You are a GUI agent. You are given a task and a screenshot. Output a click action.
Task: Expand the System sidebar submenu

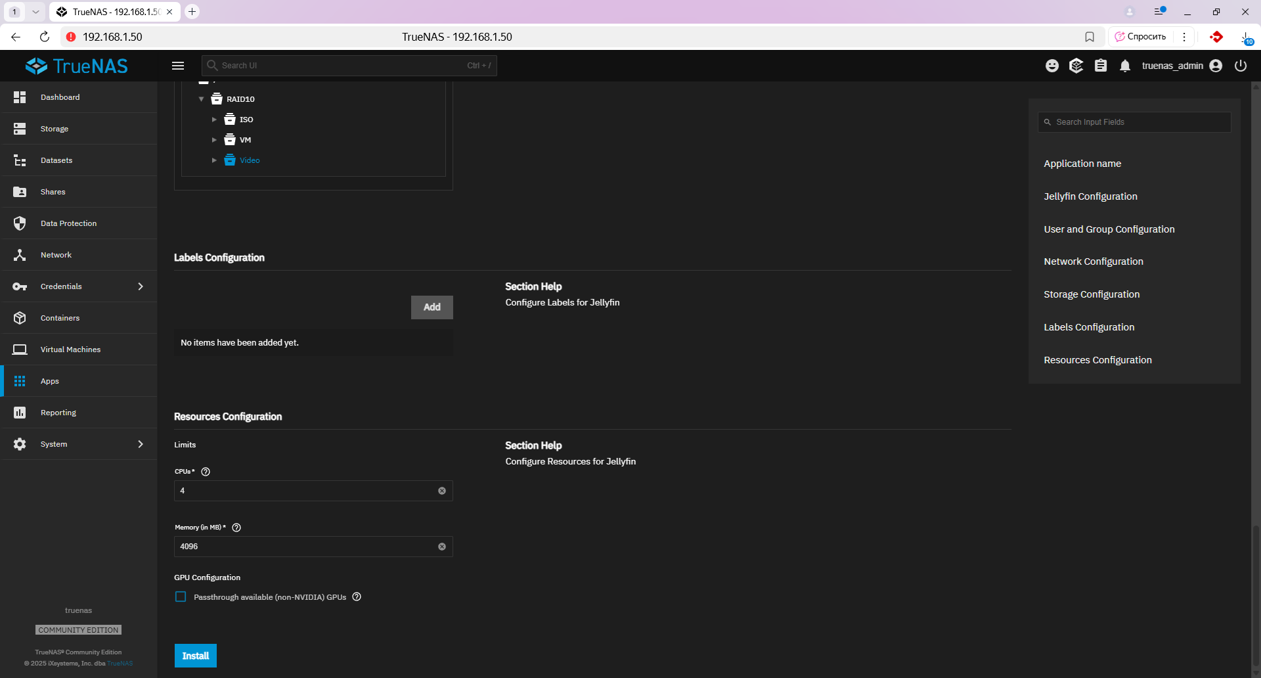140,444
